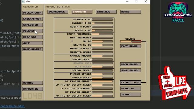
Task: Set the Vibrato Speed slider
Action: (x=102, y=52)
